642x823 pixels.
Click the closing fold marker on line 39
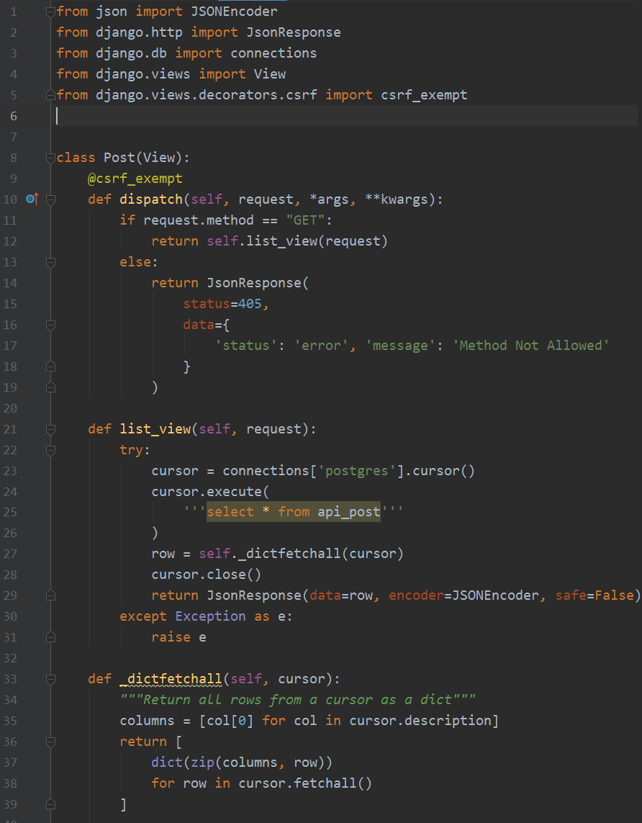(x=50, y=804)
